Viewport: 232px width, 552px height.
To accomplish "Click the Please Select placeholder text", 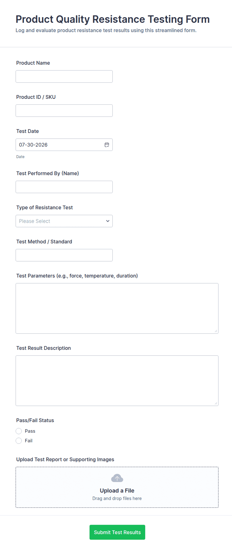I will [34, 221].
